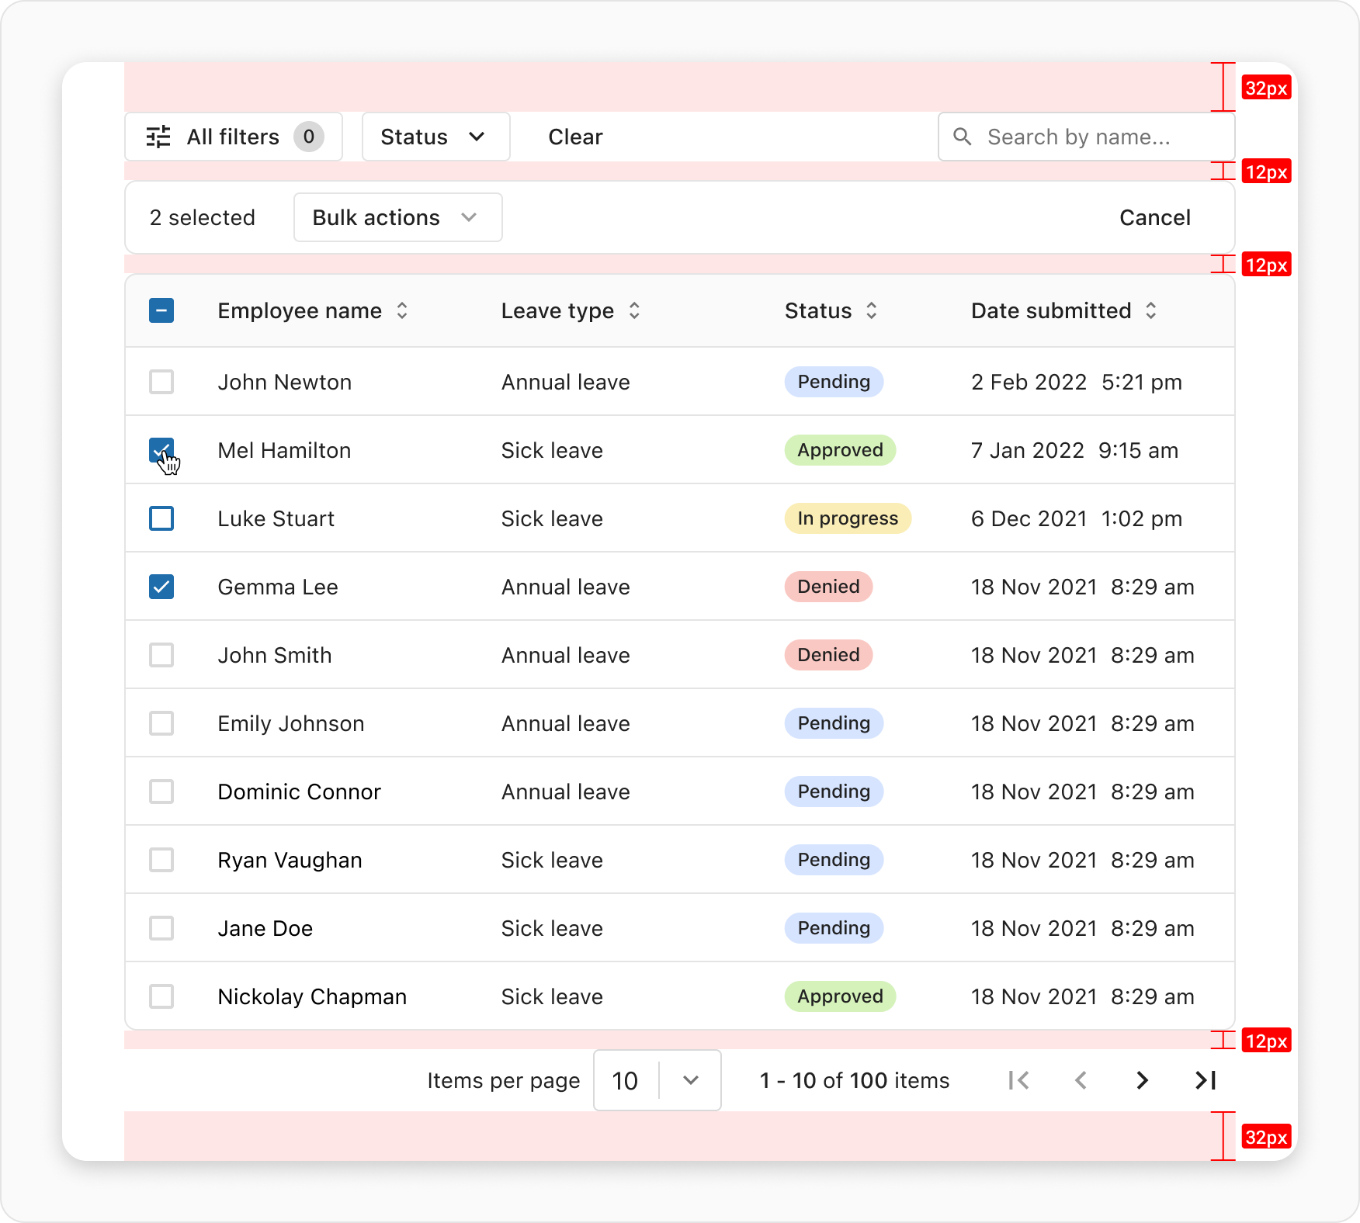Open the All filters panel

pos(234,137)
